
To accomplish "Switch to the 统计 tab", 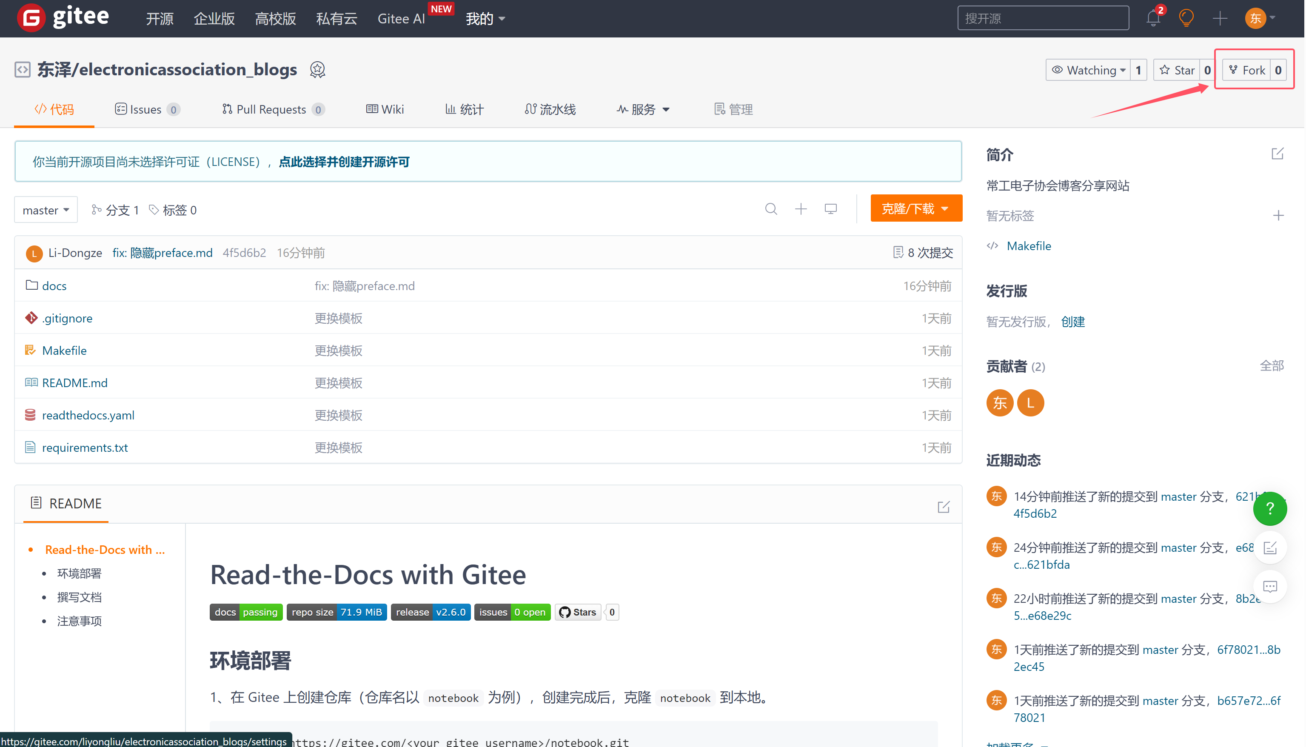I will tap(464, 109).
